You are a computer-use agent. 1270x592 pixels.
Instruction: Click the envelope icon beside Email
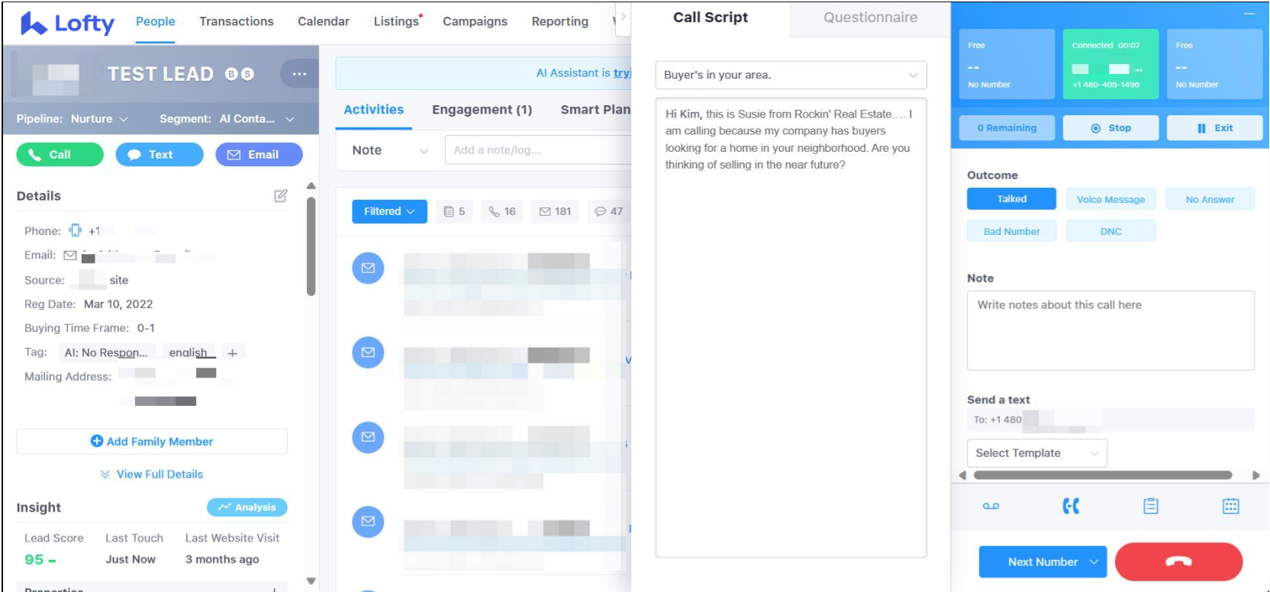click(x=70, y=256)
